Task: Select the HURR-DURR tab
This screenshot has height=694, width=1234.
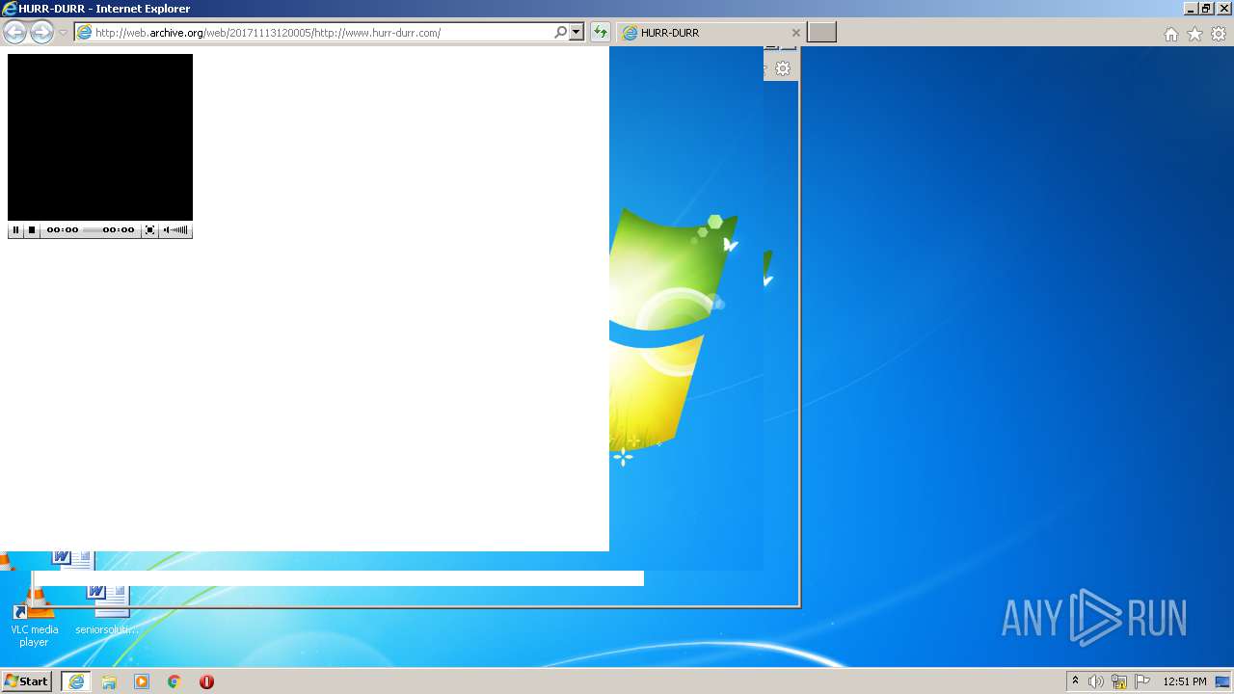Action: click(x=711, y=32)
